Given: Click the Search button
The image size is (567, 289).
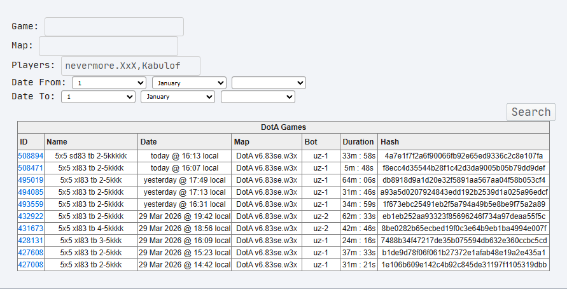Looking at the screenshot, I should click(x=531, y=112).
